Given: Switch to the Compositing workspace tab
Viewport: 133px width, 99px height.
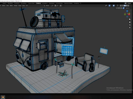Looking at the screenshot, I should [x=59, y=3].
